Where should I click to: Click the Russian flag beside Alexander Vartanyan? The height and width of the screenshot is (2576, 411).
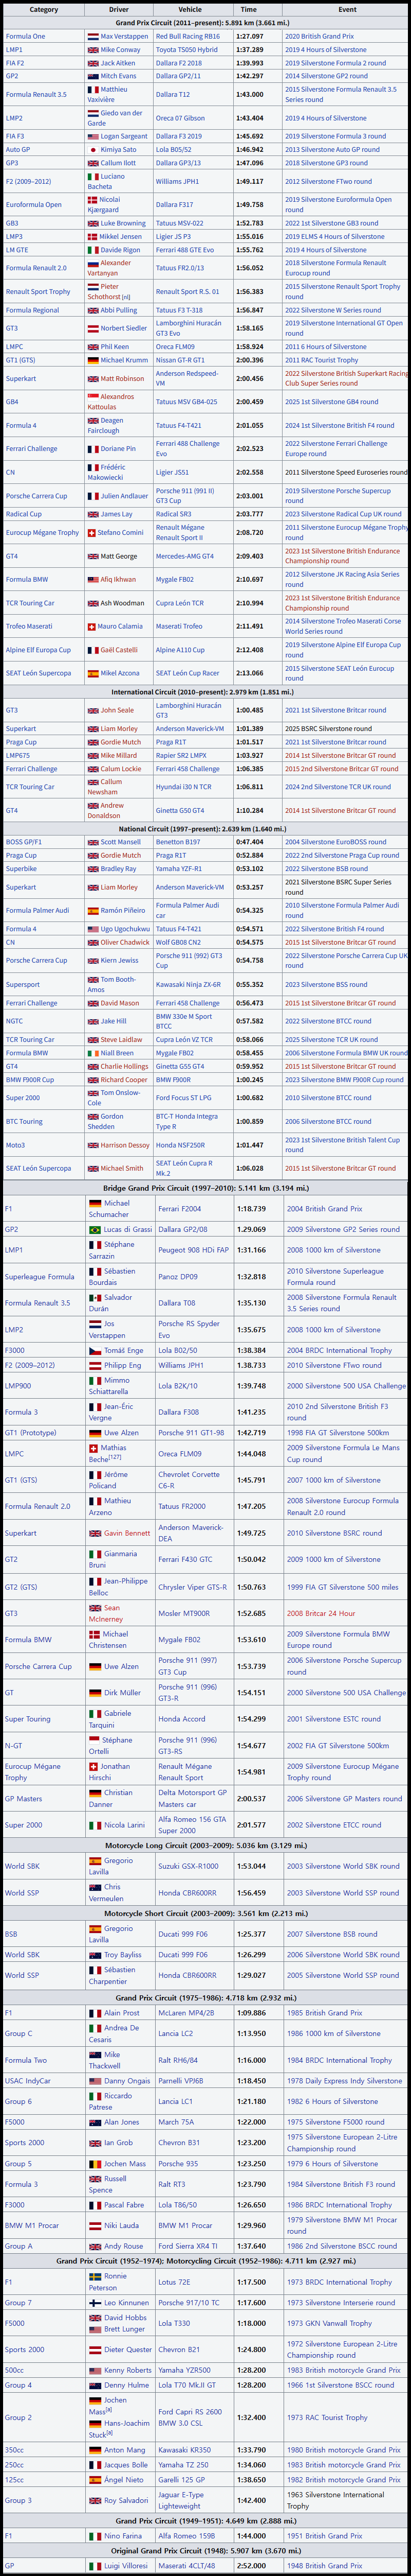pos(93,263)
